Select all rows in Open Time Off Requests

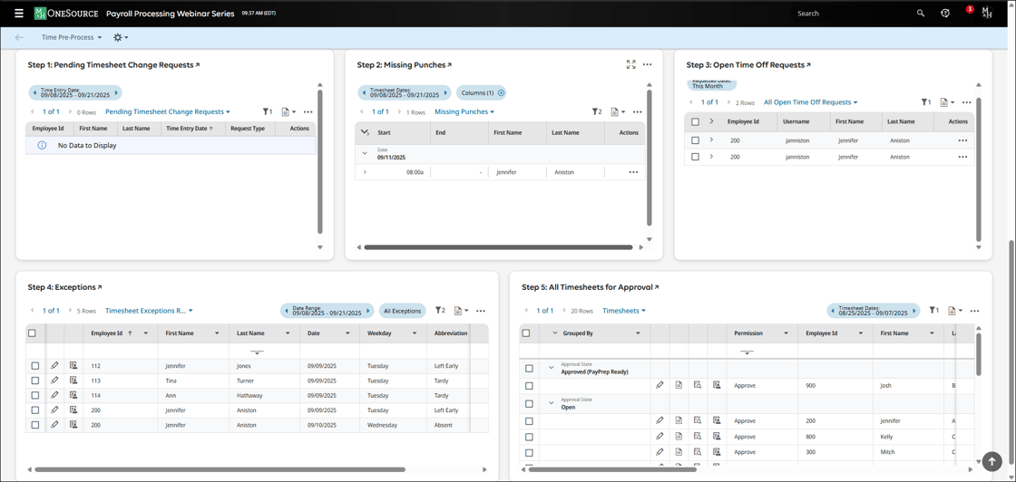click(x=695, y=121)
